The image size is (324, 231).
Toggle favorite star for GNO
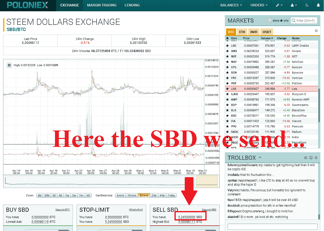[227, 51]
